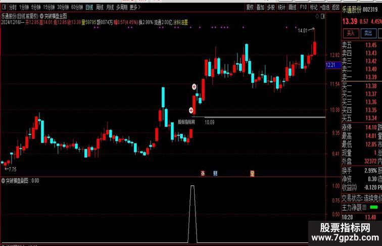Click the 统计 statistics button
Screen dimensions: 382x246
(x=281, y=8)
